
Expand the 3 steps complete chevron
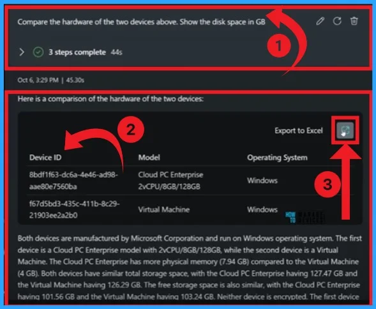point(22,52)
